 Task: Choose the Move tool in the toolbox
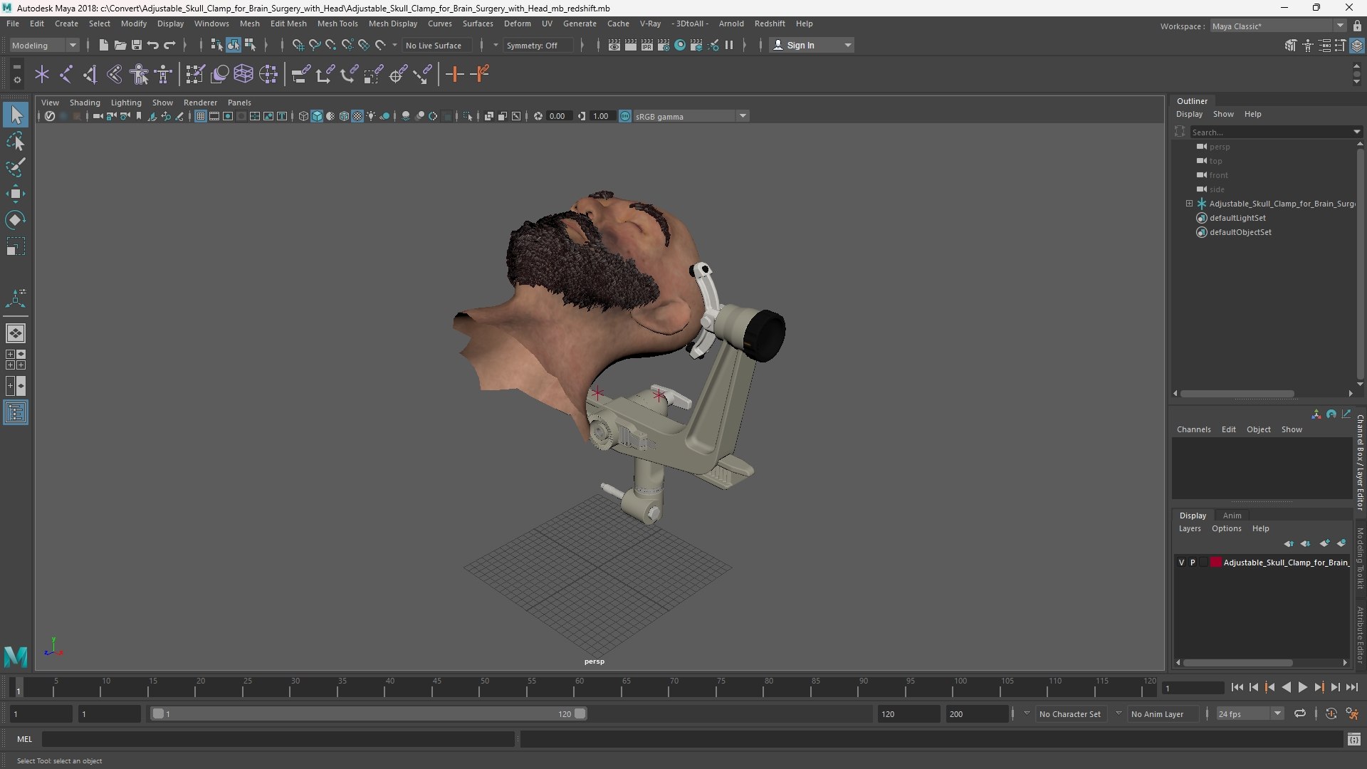(x=16, y=194)
